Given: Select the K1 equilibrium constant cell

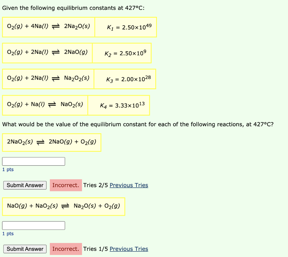Looking at the screenshot, I should pyautogui.click(x=126, y=27).
